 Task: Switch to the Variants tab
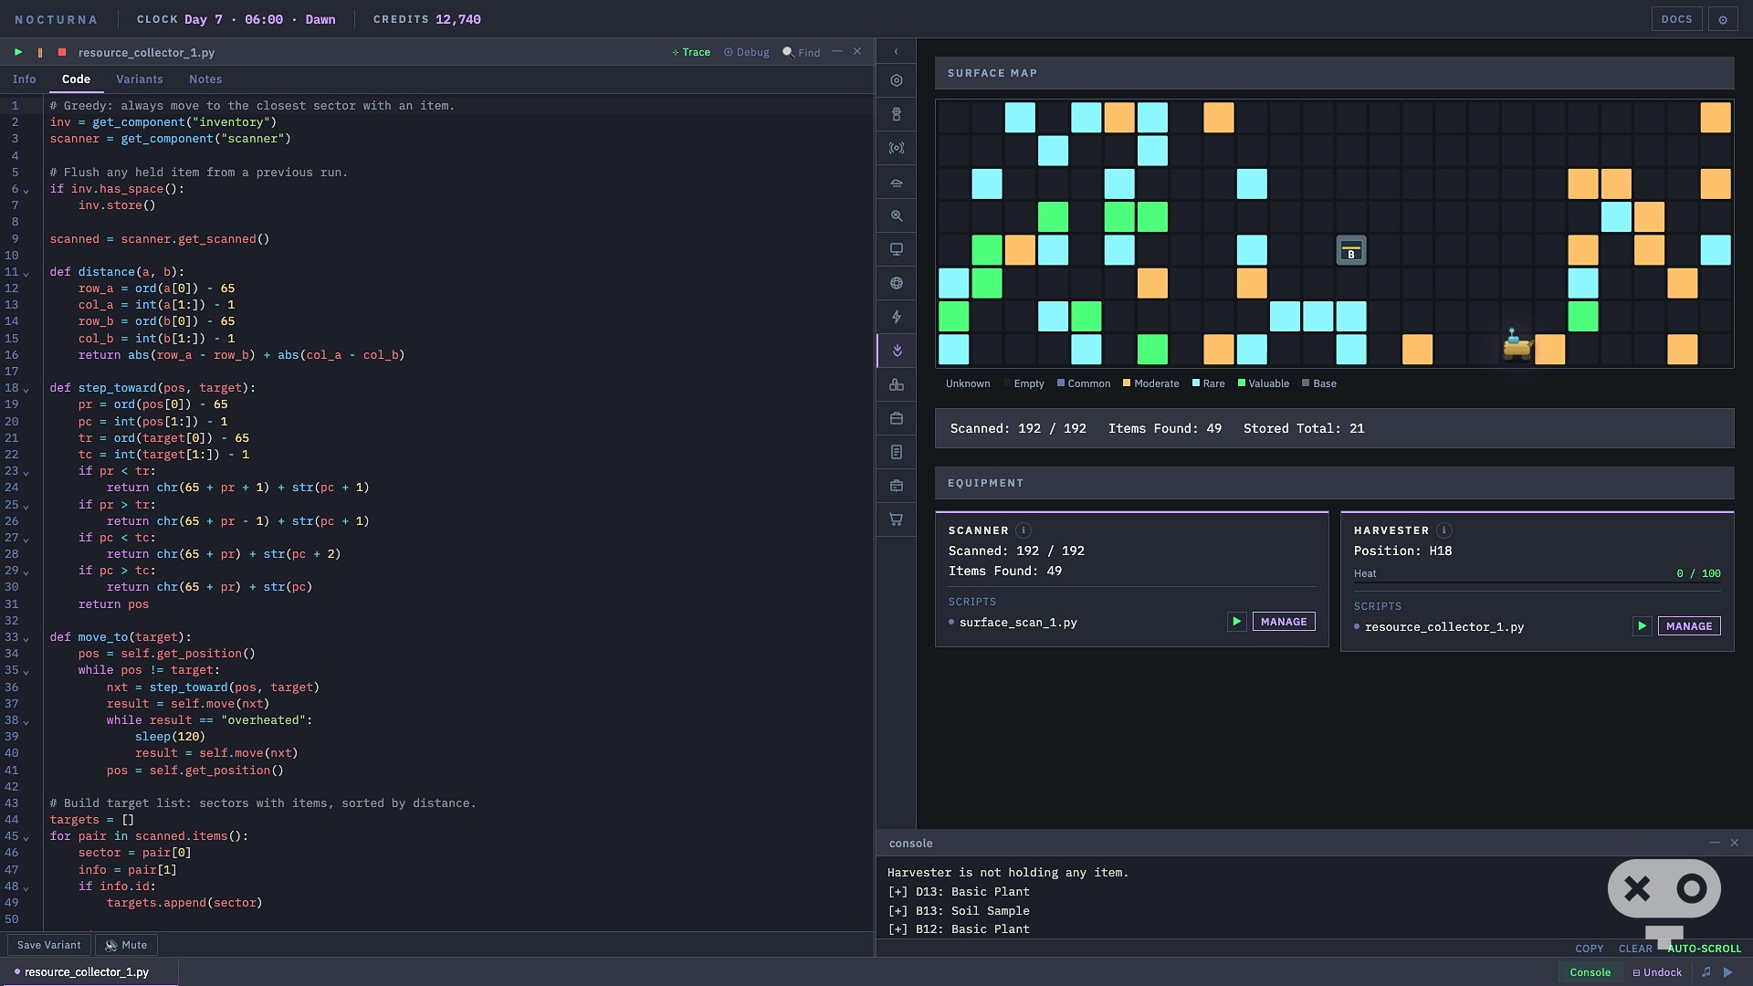[x=140, y=79]
